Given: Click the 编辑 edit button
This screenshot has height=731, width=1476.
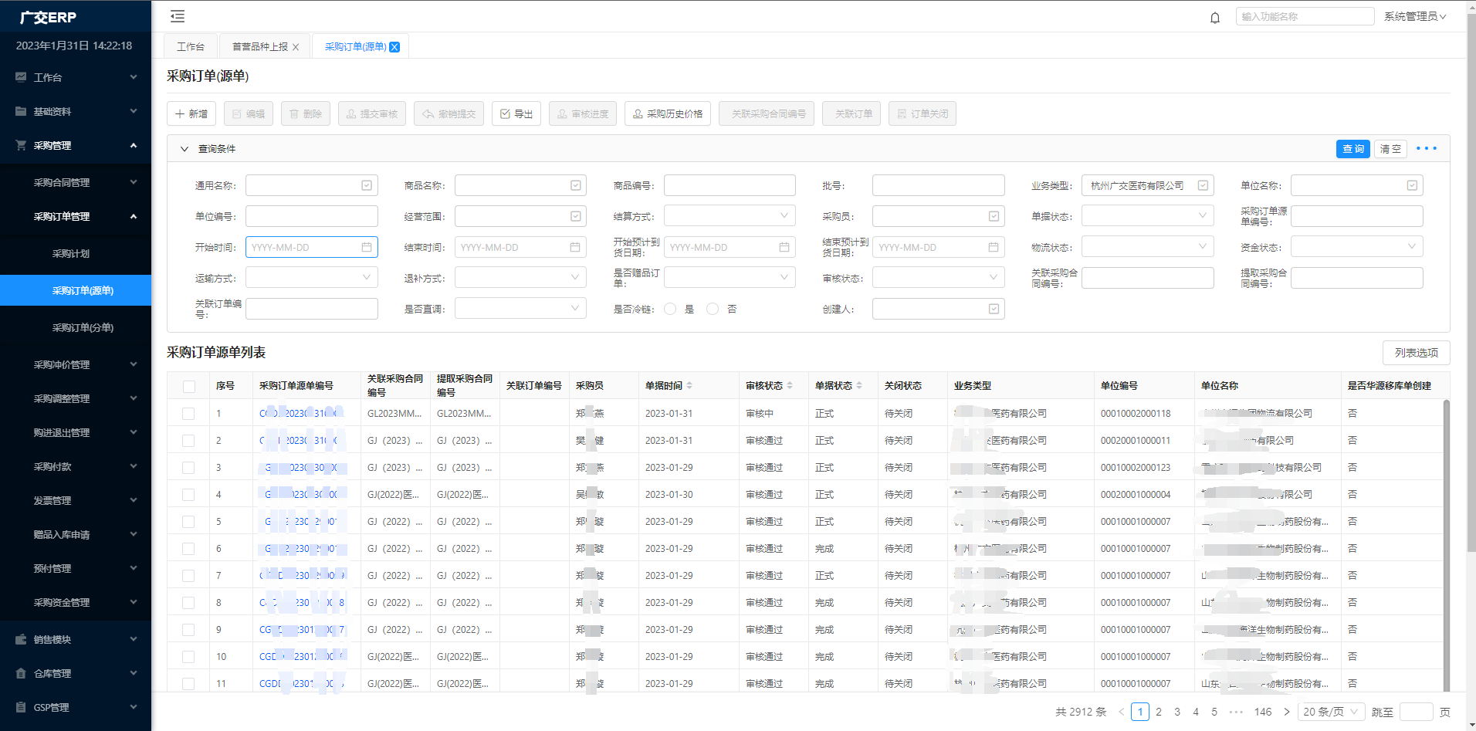Looking at the screenshot, I should pos(249,113).
